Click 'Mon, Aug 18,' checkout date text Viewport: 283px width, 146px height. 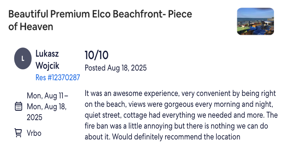tap(47, 107)
